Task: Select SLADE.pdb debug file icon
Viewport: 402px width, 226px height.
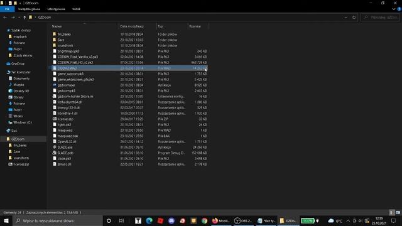Action: coord(55,153)
